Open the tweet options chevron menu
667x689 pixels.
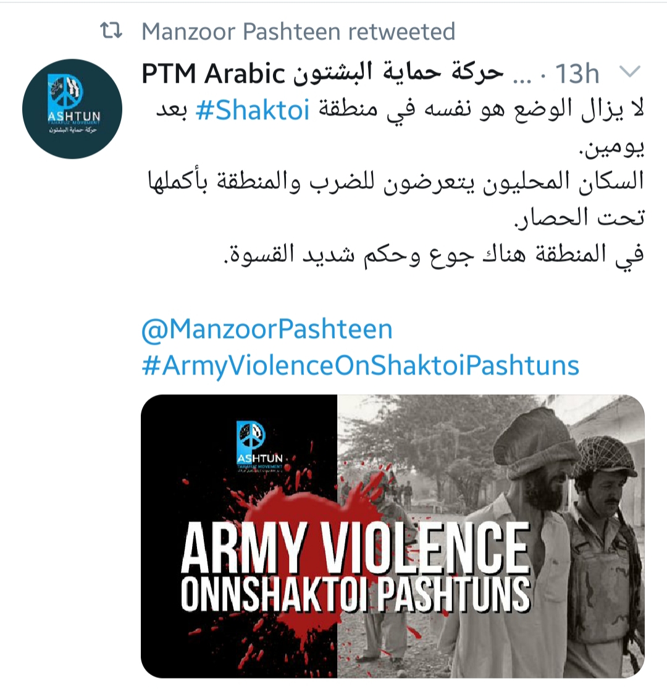630,71
